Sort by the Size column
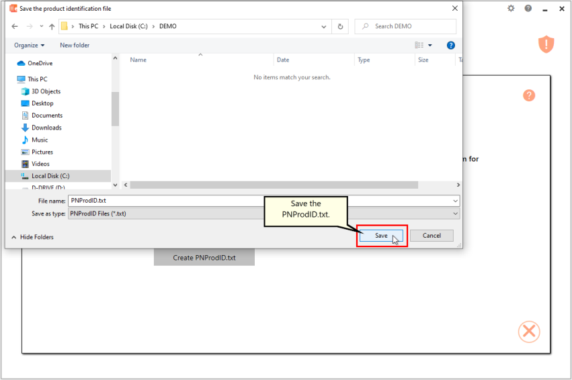This screenshot has width=572, height=380. [423, 60]
